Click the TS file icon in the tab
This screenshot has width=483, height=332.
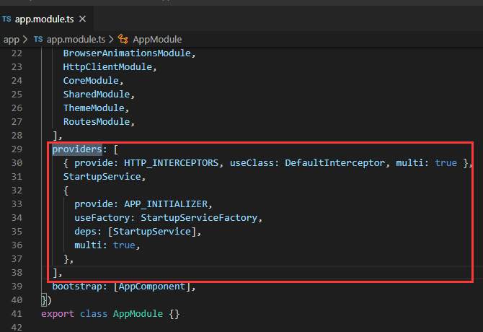coord(6,19)
